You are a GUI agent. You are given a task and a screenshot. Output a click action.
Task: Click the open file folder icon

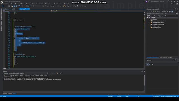coord(12,6)
